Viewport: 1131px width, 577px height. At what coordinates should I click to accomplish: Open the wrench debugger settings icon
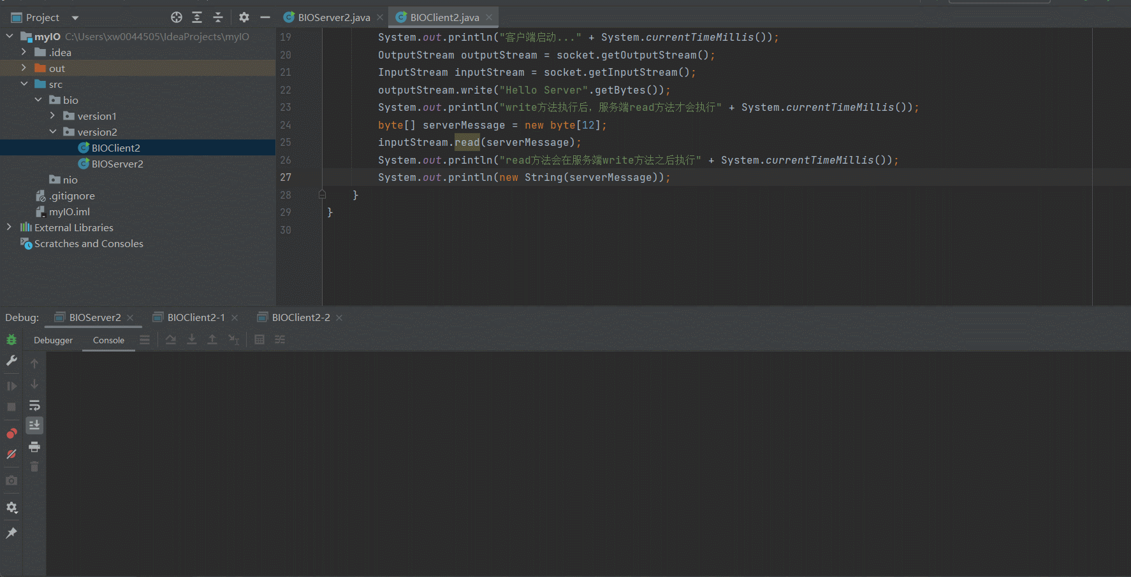(x=11, y=361)
